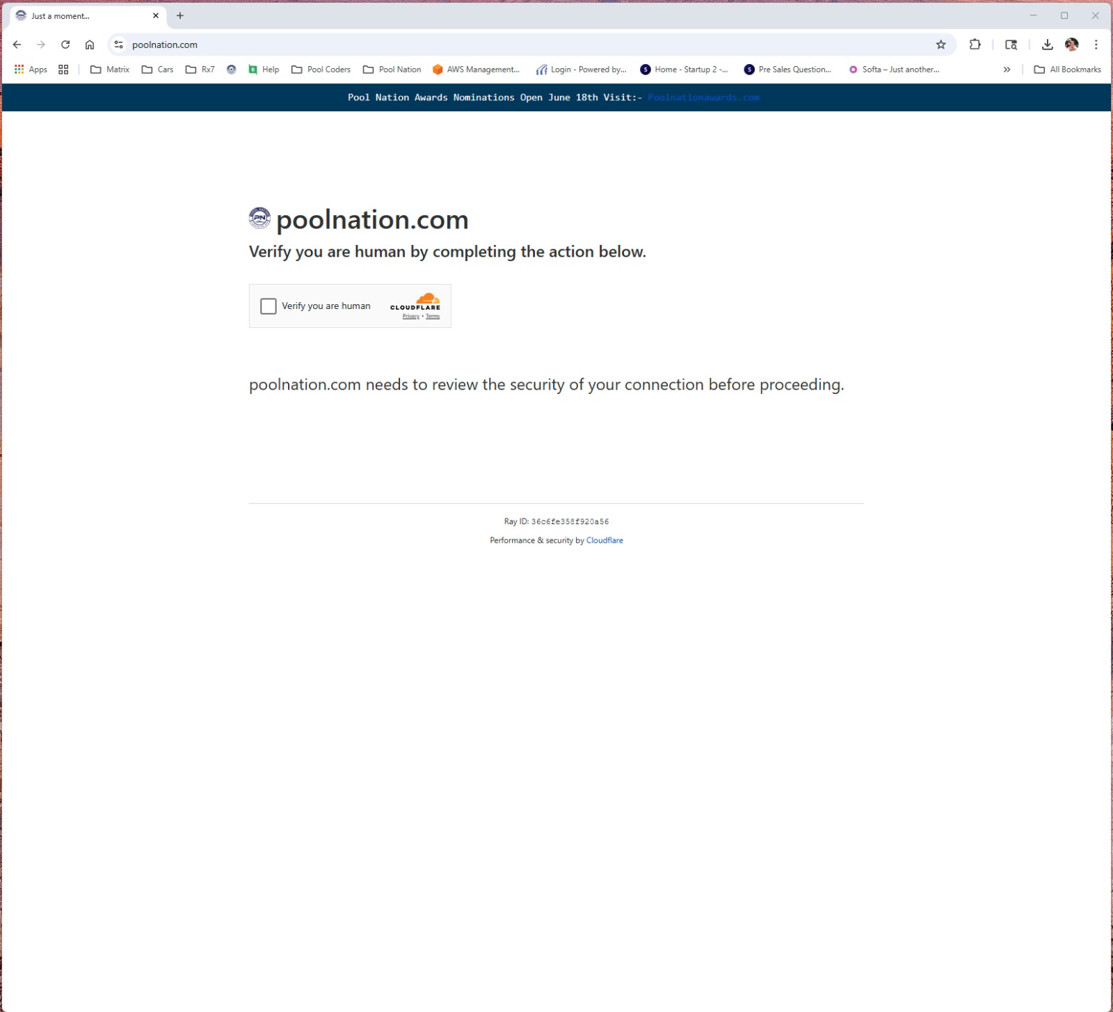Close the Chrome window
Viewport: 1113px width, 1012px height.
pos(1096,15)
